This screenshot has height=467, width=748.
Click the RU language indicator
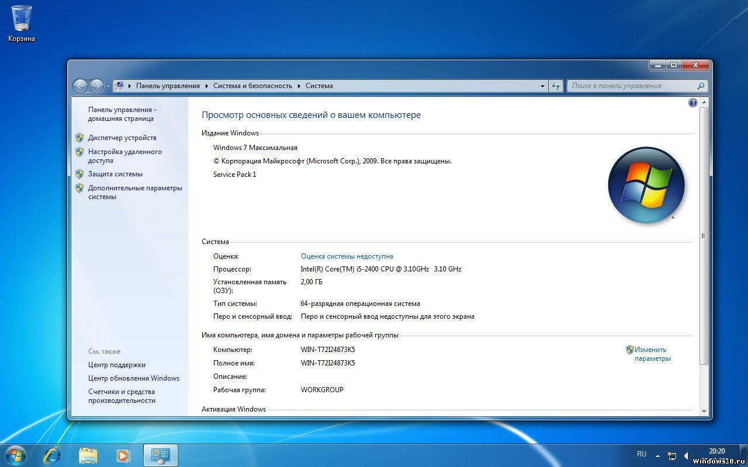tap(642, 454)
